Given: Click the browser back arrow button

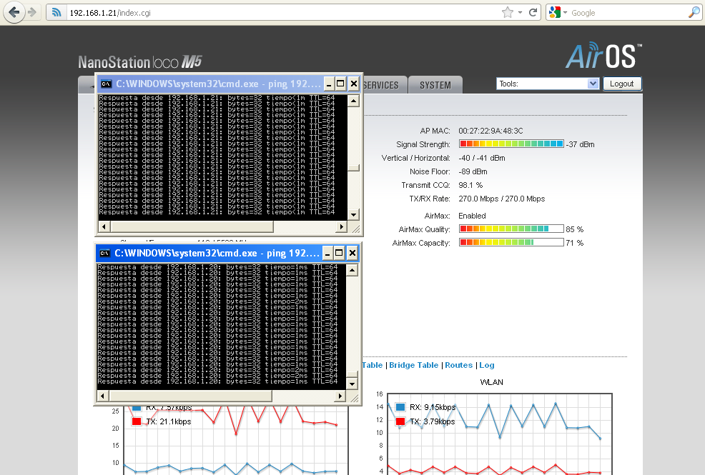Looking at the screenshot, I should point(14,12).
